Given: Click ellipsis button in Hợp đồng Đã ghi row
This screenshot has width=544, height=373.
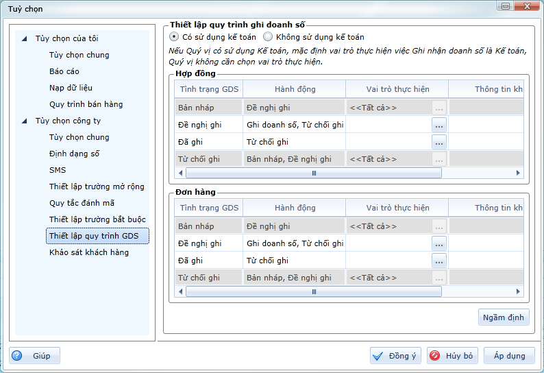Looking at the screenshot, I should [439, 142].
